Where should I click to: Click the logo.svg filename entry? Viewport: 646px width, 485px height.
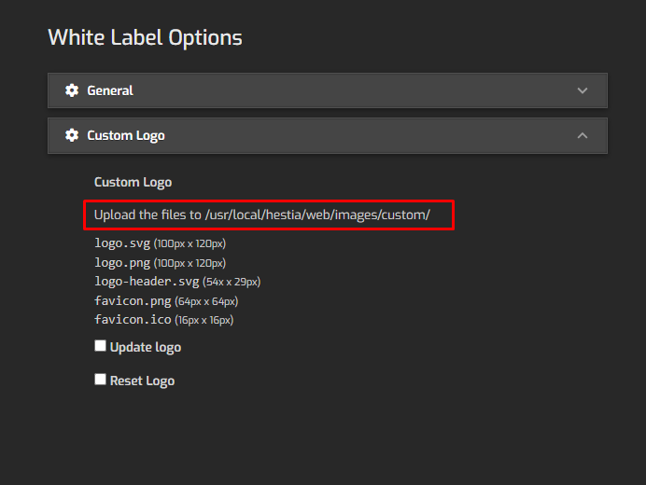(122, 243)
